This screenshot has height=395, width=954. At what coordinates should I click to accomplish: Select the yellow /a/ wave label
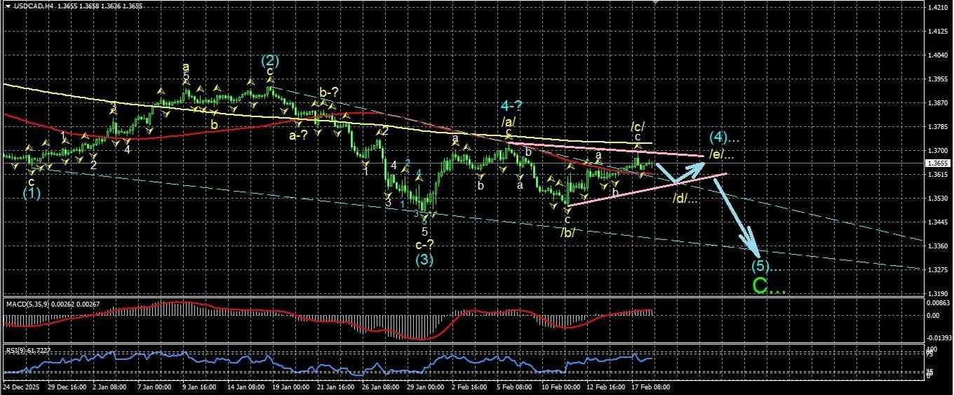point(509,122)
